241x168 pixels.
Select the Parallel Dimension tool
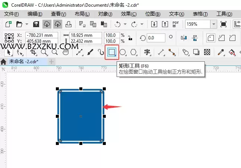tap(161, 52)
